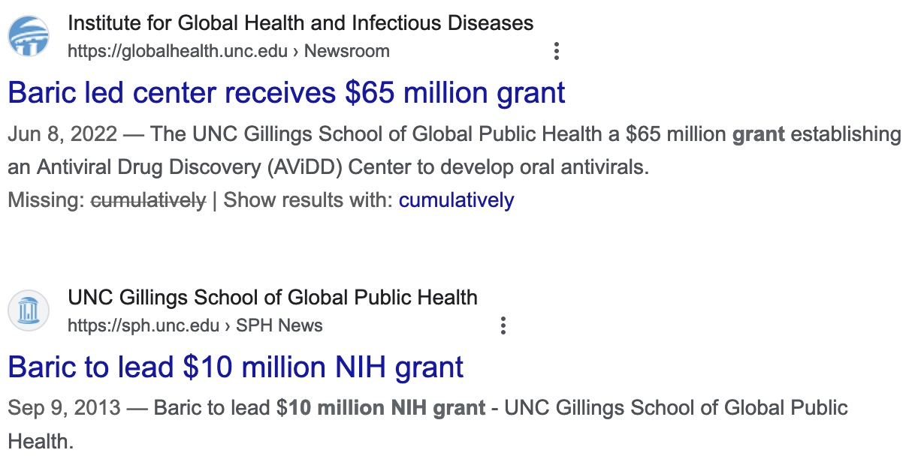The height and width of the screenshot is (462, 915).
Task: Click the "Institute for Global Health and Infectious Diseases" site name
Action: [x=300, y=23]
